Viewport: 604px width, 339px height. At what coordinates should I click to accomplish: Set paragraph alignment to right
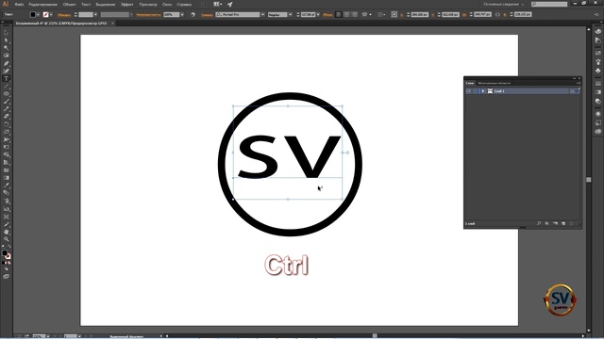355,15
